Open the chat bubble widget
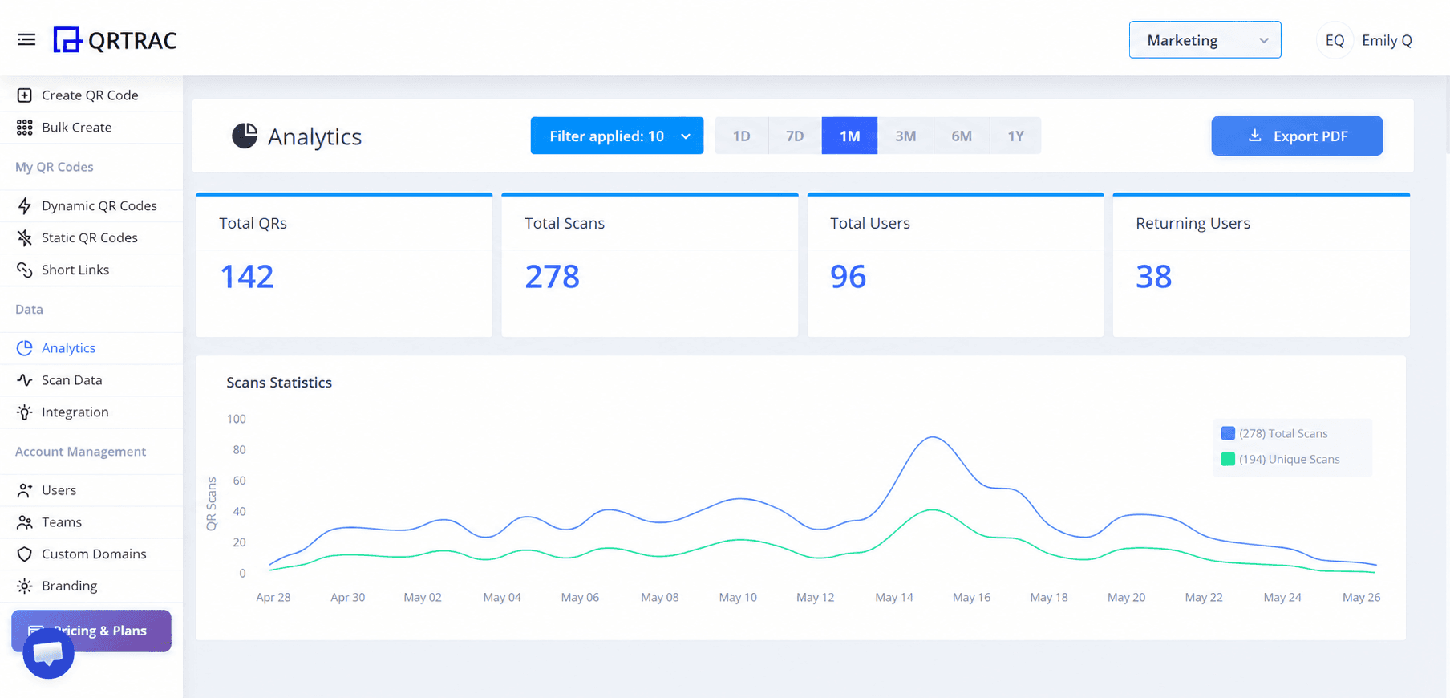Image resolution: width=1450 pixels, height=698 pixels. tap(48, 653)
